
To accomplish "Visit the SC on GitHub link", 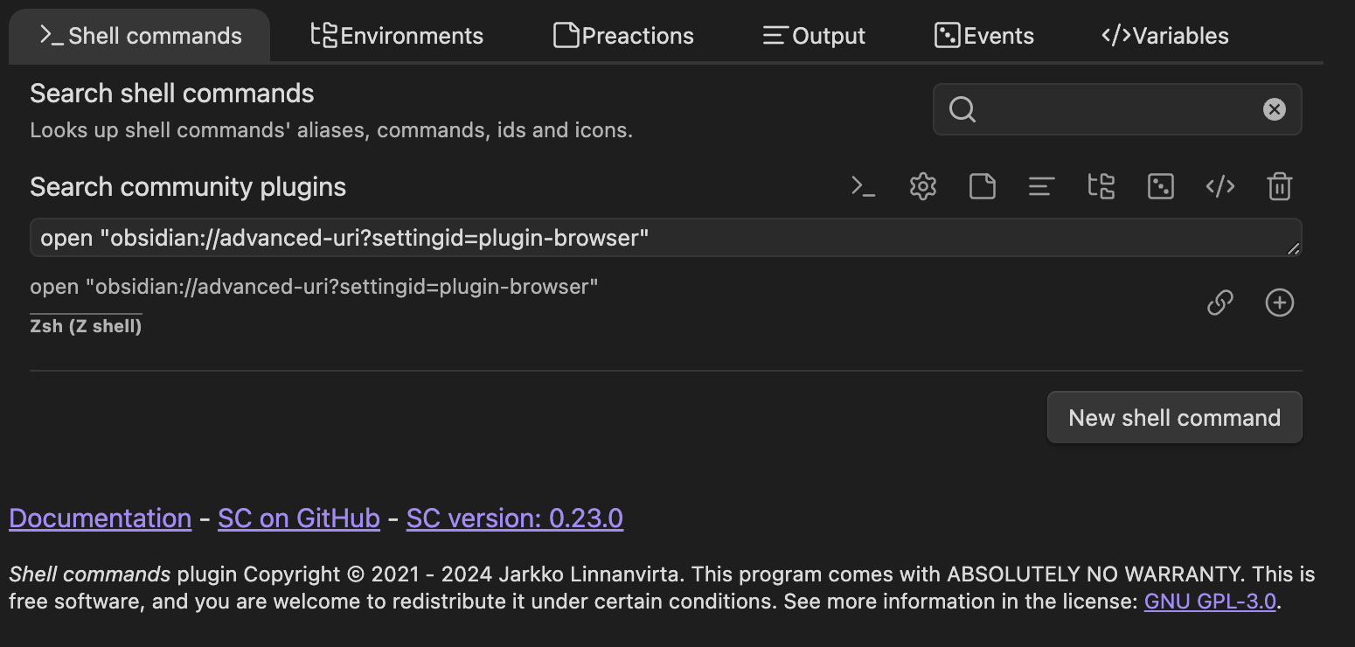I will [x=299, y=518].
